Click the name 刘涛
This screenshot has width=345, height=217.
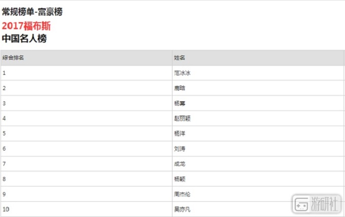(x=179, y=149)
